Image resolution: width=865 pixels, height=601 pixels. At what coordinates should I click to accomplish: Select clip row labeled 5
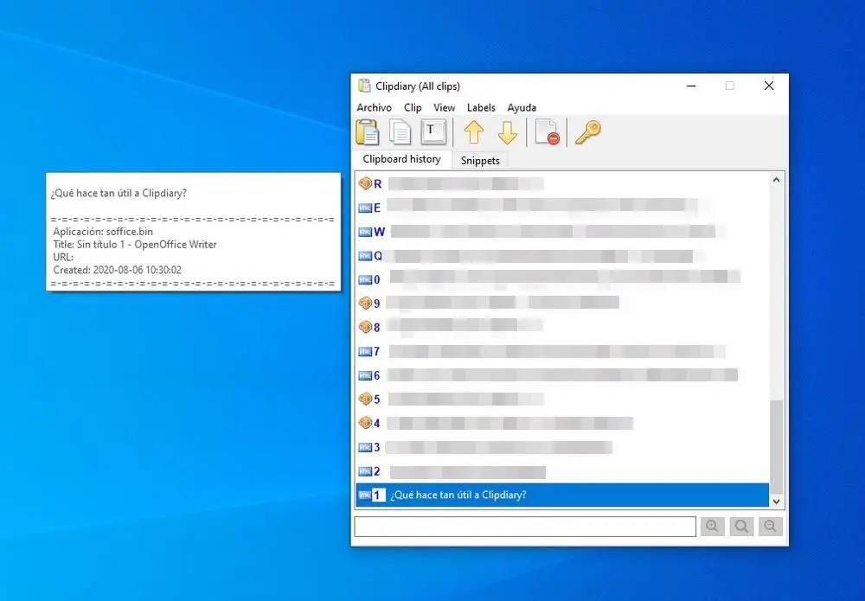click(x=562, y=400)
